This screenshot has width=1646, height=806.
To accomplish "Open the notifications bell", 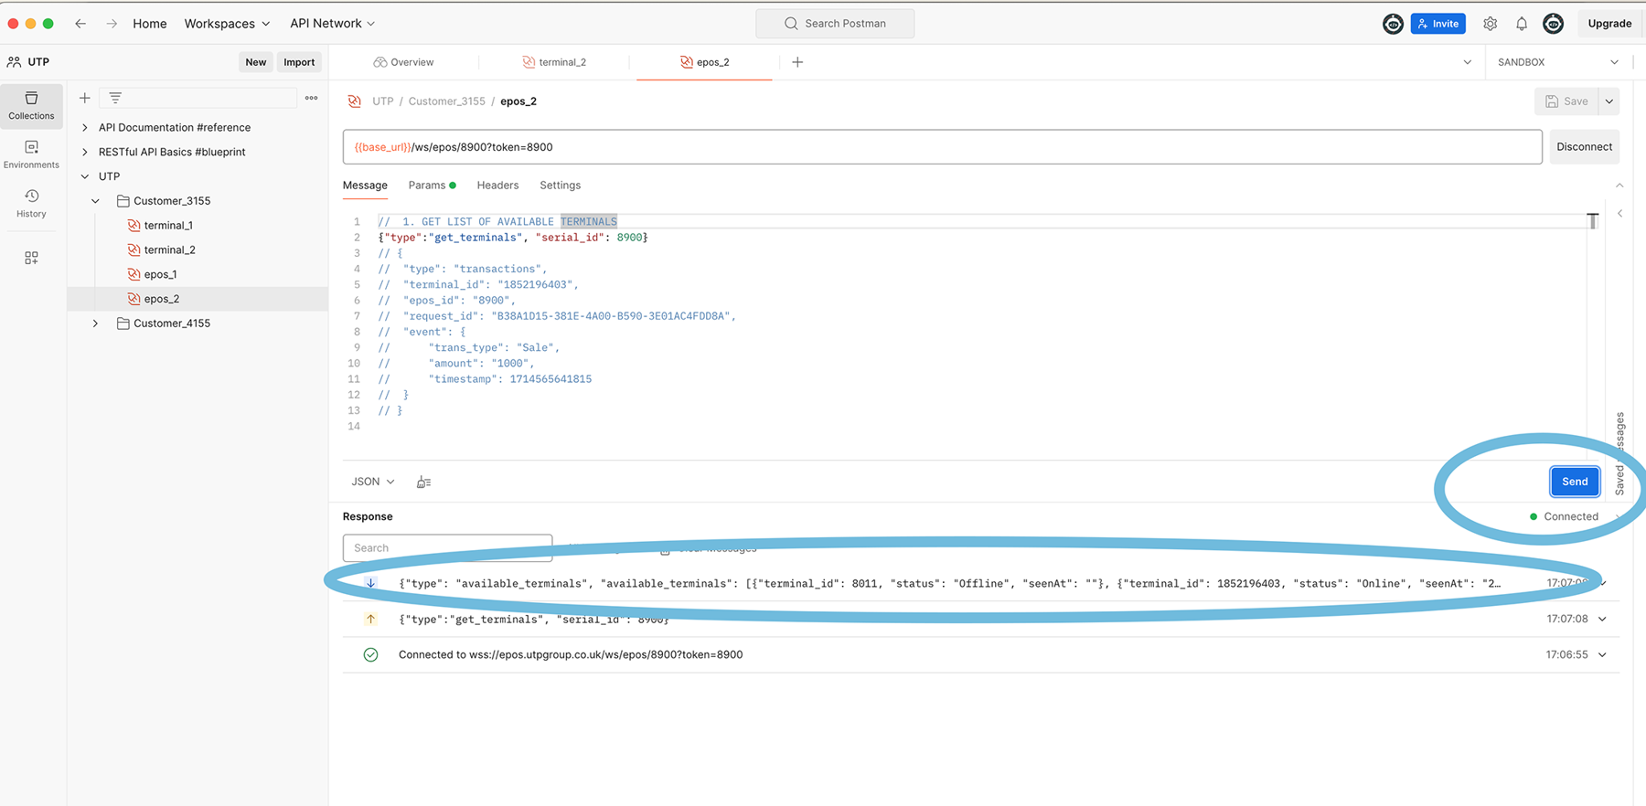I will coord(1521,24).
